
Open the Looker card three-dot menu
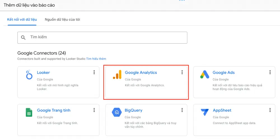click(94, 72)
